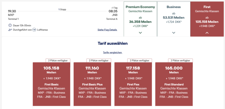225x109 pixels.
Task: Select the First class fare tab
Action: click(x=207, y=19)
